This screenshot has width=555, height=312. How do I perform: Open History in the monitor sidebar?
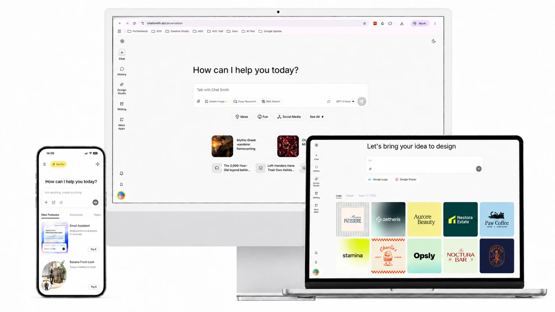pos(122,71)
